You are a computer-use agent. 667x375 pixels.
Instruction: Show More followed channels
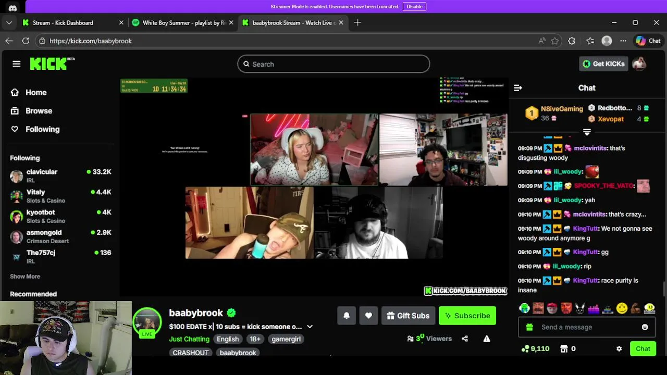tap(25, 277)
